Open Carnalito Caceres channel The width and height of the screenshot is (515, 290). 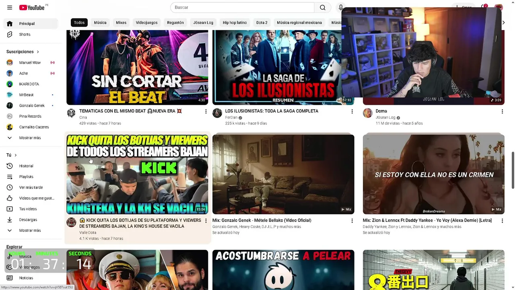[30, 127]
